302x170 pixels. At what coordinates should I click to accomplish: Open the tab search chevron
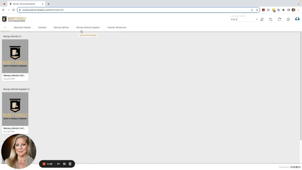point(298,4)
